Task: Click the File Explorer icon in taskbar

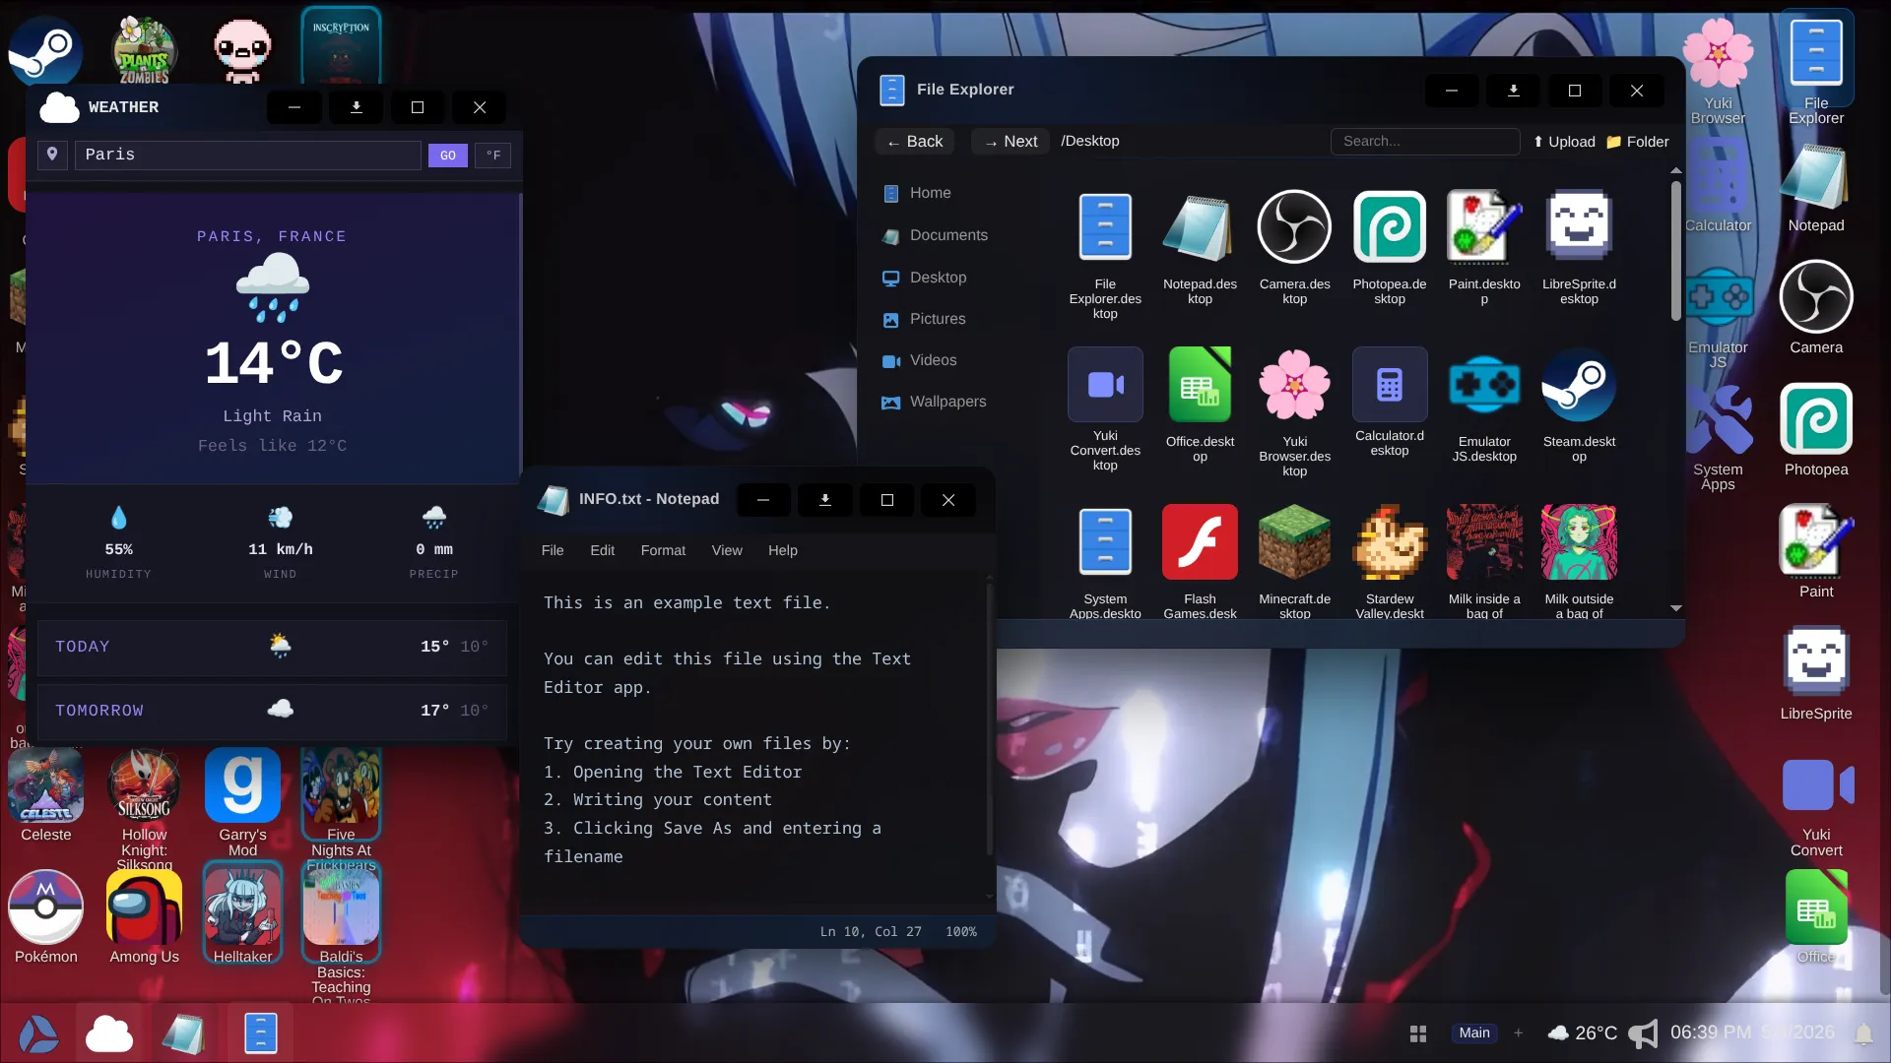Action: point(261,1033)
